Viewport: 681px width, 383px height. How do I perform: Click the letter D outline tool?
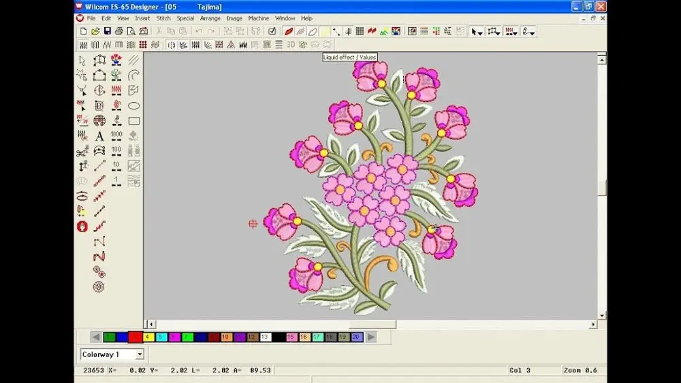(99, 106)
